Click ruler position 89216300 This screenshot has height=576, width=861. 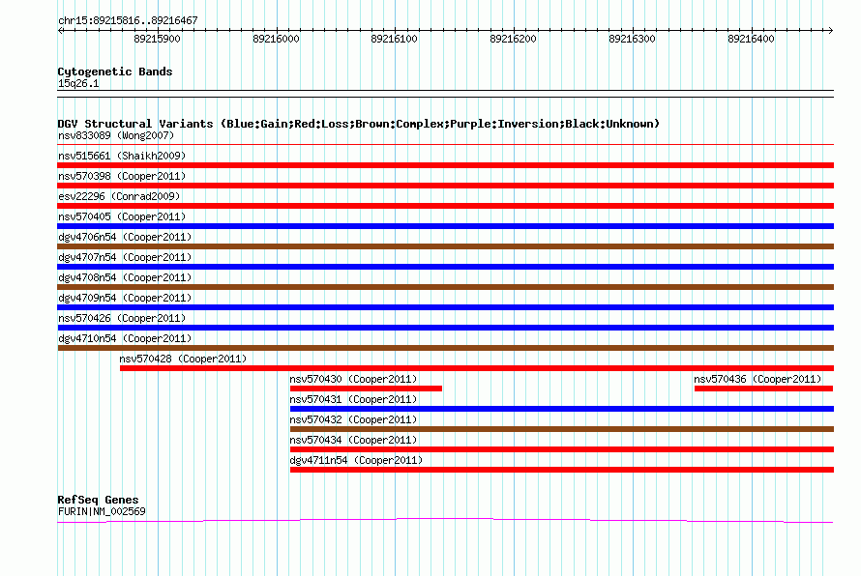632,39
